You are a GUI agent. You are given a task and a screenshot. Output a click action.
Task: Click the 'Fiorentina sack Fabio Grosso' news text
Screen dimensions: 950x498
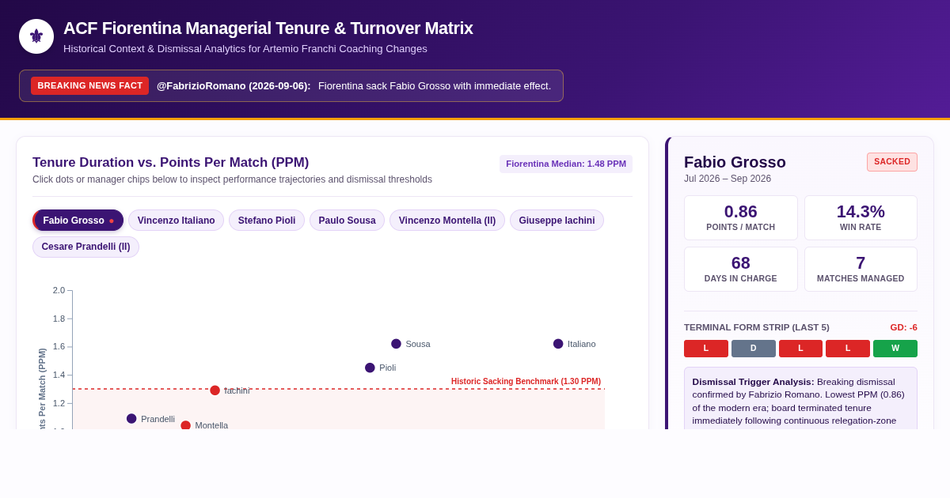tap(435, 85)
